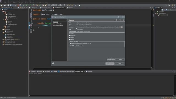The image size is (176, 99).
Task: Open the Navigate menu
Action: [x=21, y=3]
